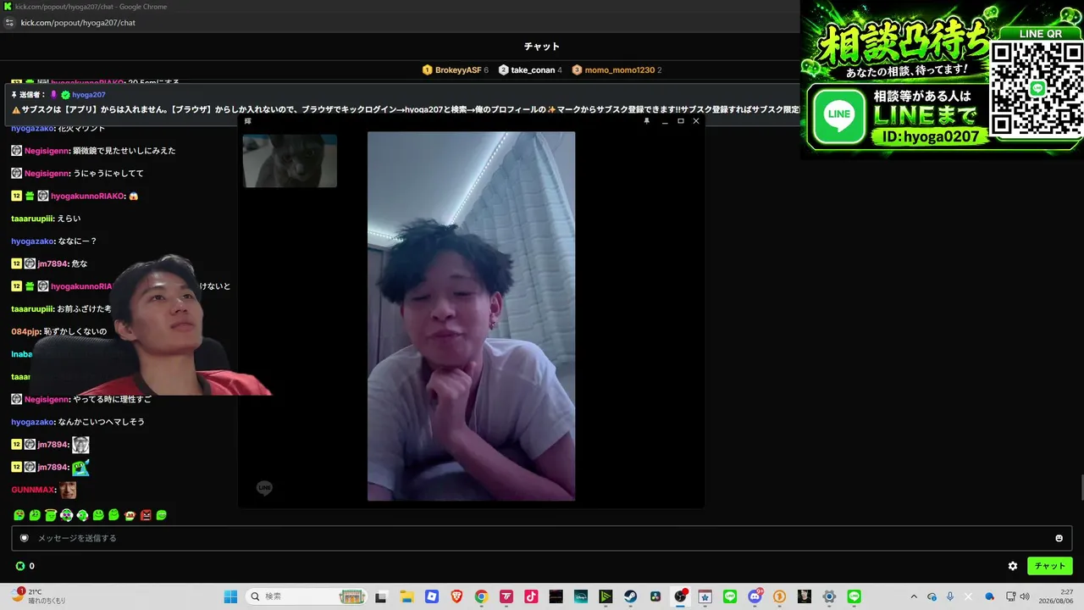Click chat message なんかこいつヘマしそう
The height and width of the screenshot is (610, 1084).
101,422
